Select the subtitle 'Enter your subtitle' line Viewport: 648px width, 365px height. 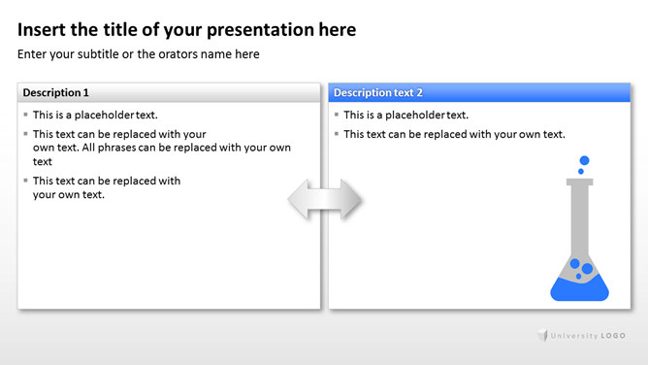coord(139,54)
